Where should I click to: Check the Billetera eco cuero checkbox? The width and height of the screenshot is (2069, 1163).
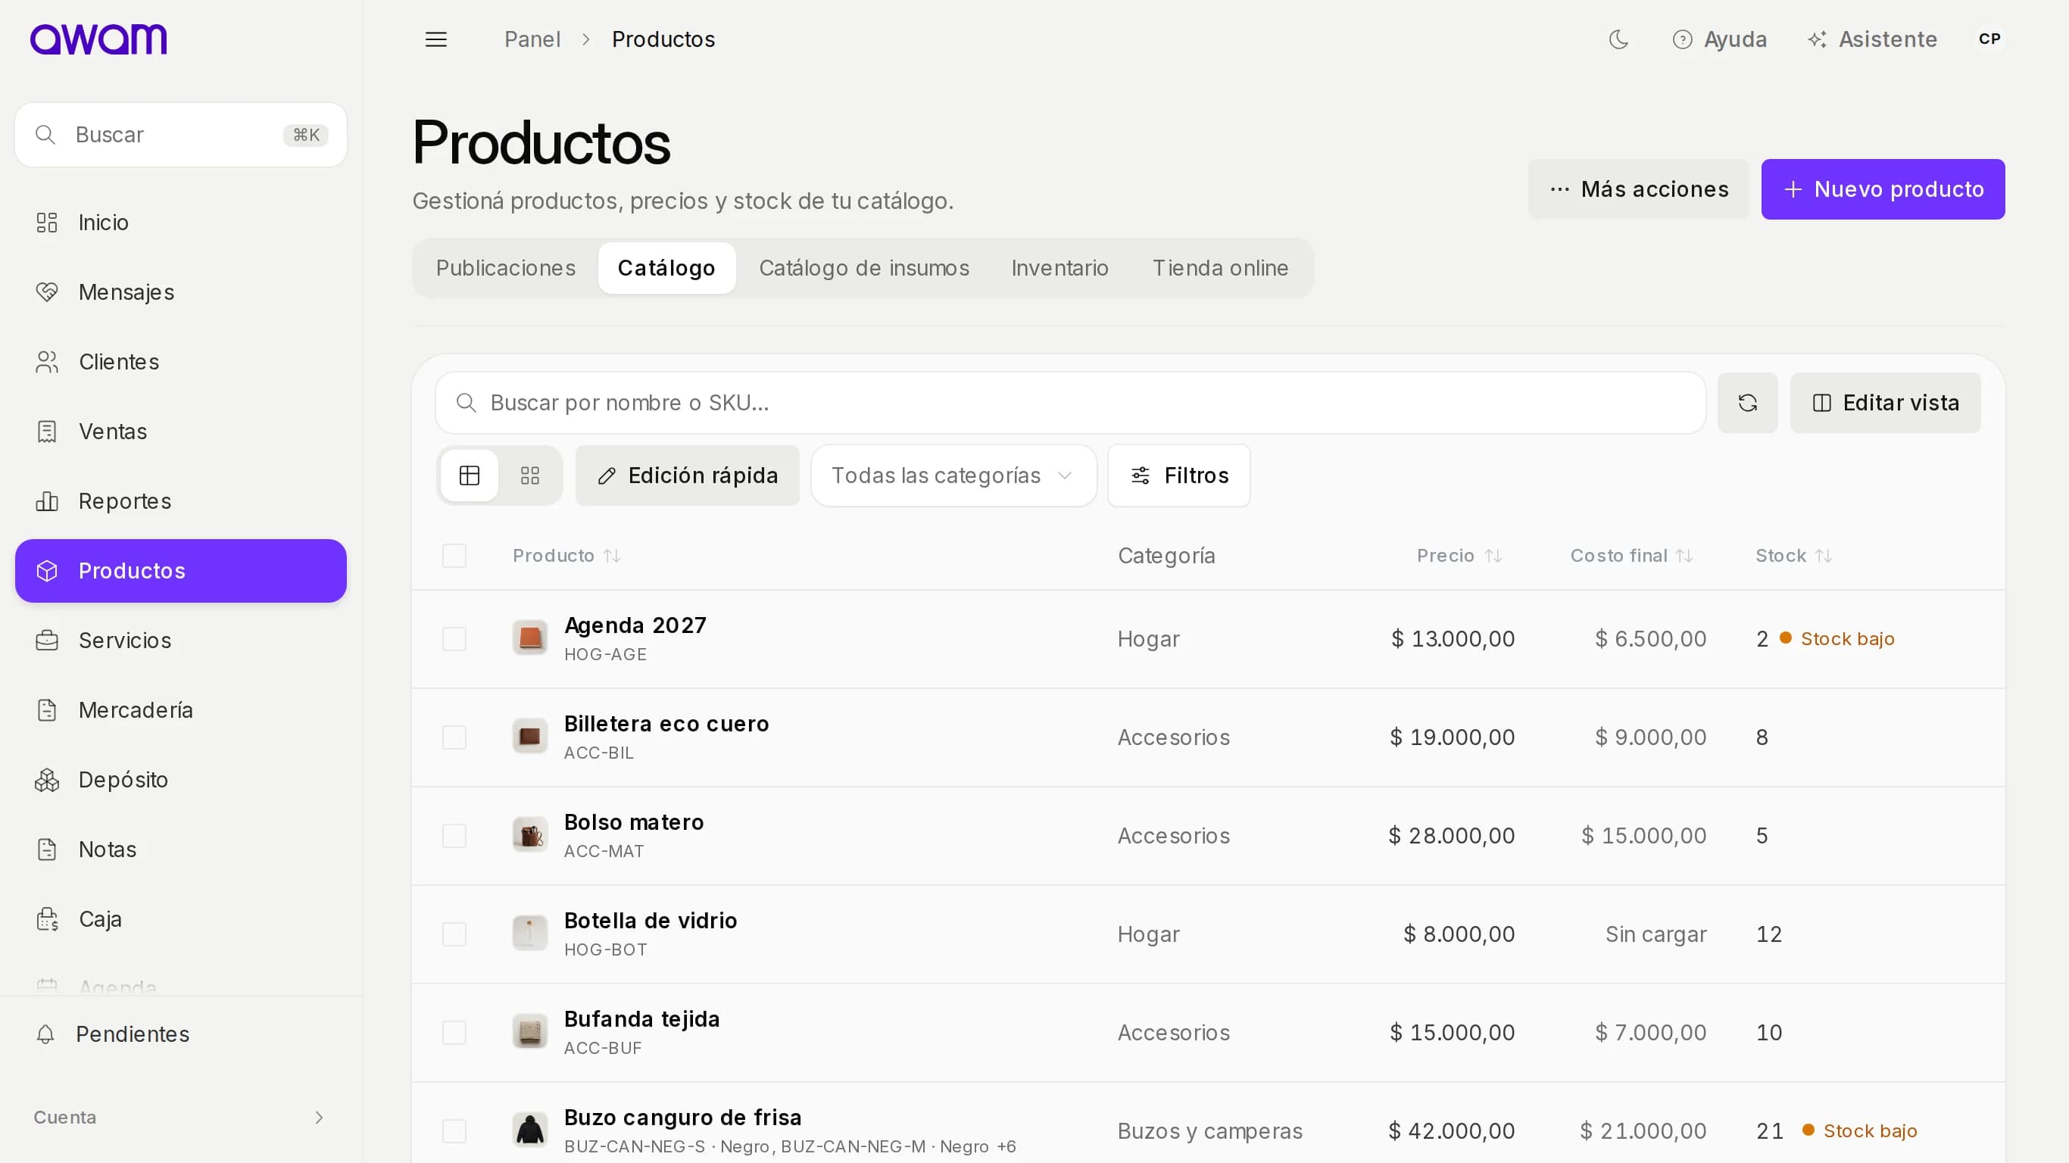point(454,737)
